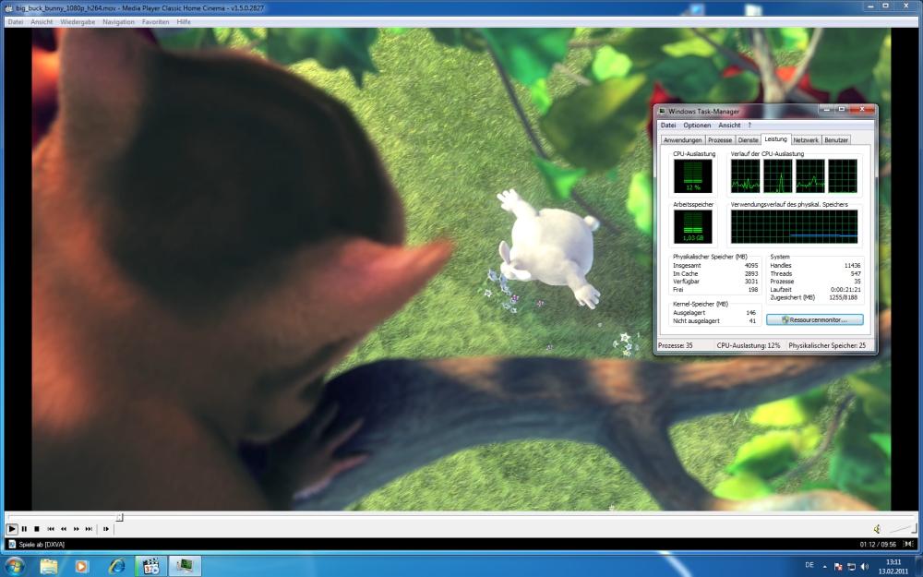Screen dimensions: 923x577
Task: Stop the video with the square button
Action: click(x=37, y=529)
